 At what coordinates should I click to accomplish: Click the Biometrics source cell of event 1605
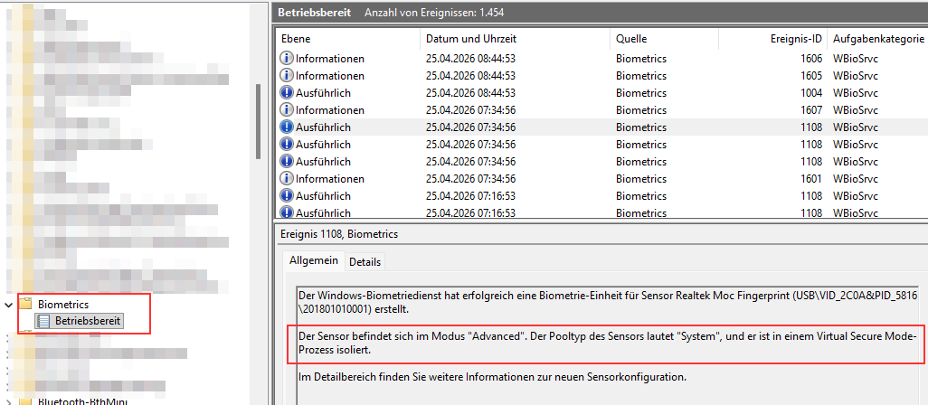pos(641,76)
